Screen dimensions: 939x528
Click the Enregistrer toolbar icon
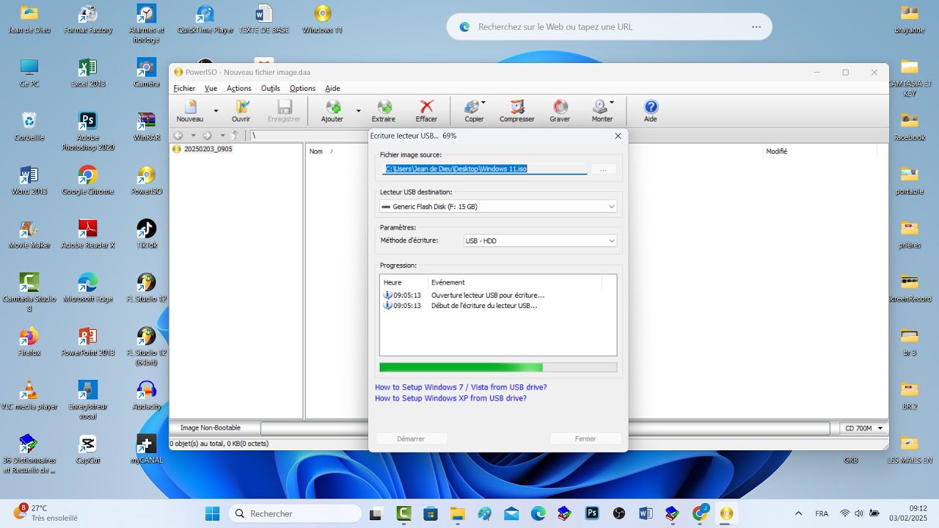coord(284,111)
